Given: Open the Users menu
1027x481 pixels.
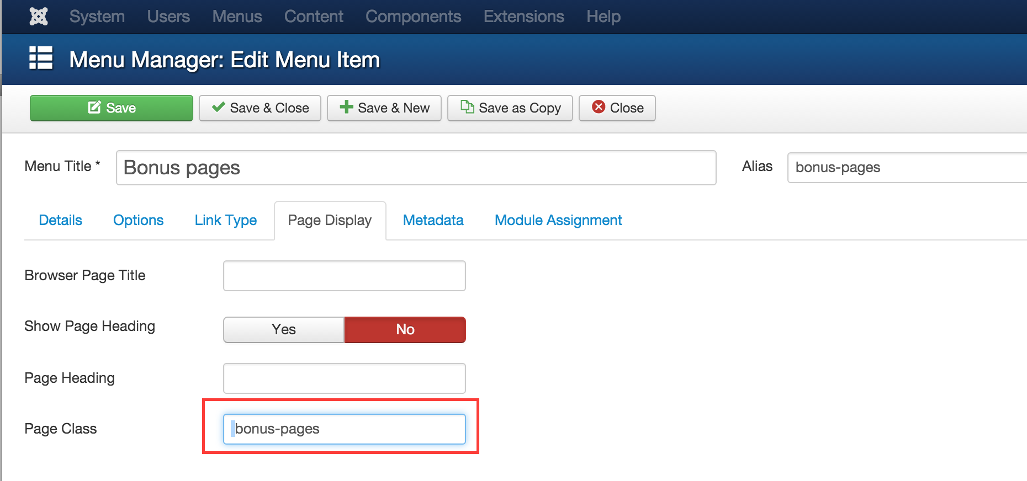Looking at the screenshot, I should [168, 17].
